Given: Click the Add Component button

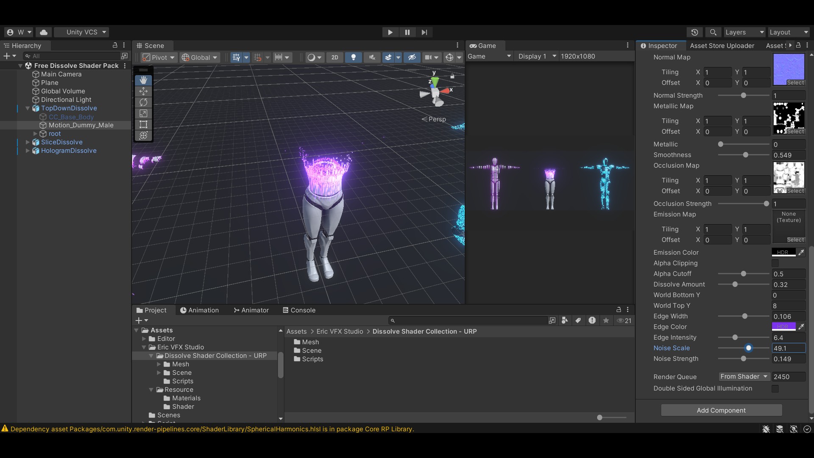Looking at the screenshot, I should (x=721, y=410).
